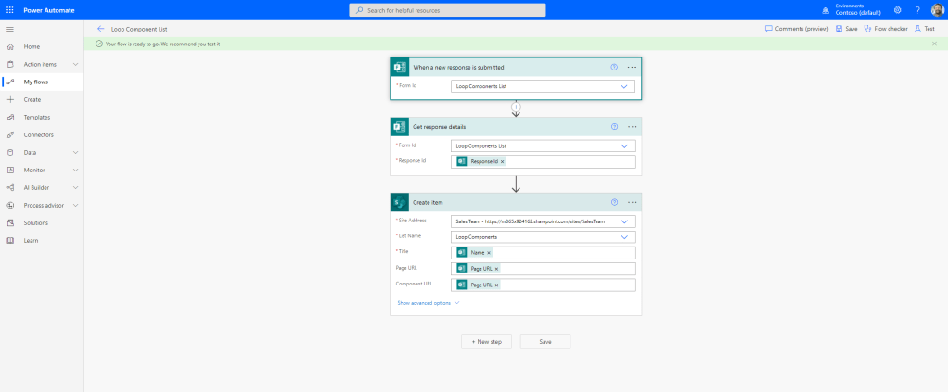The width and height of the screenshot is (948, 392).
Task: Remove the Response Id token
Action: coord(502,161)
